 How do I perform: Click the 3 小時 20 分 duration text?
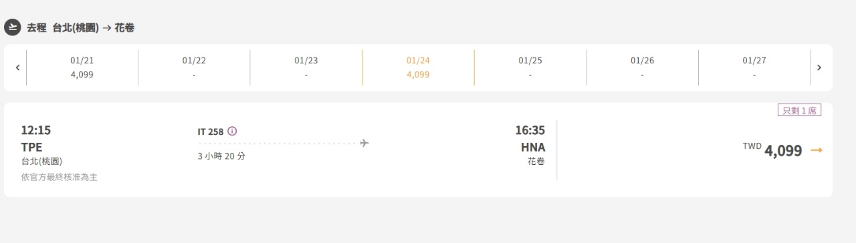[221, 156]
